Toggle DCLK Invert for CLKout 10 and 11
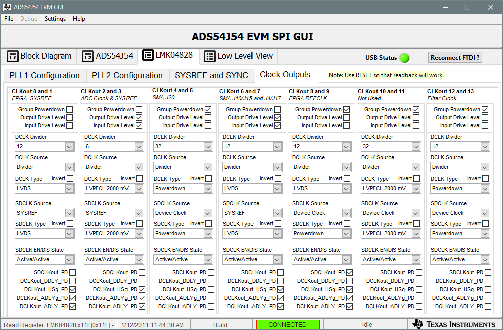The width and height of the screenshot is (503, 330). 416,179
